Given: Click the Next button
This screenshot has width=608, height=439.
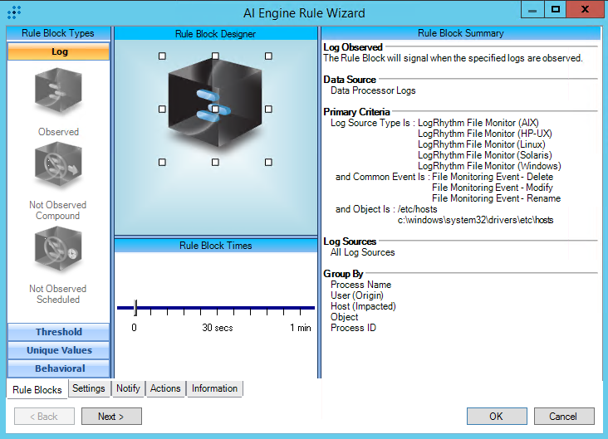Looking at the screenshot, I should [x=111, y=417].
